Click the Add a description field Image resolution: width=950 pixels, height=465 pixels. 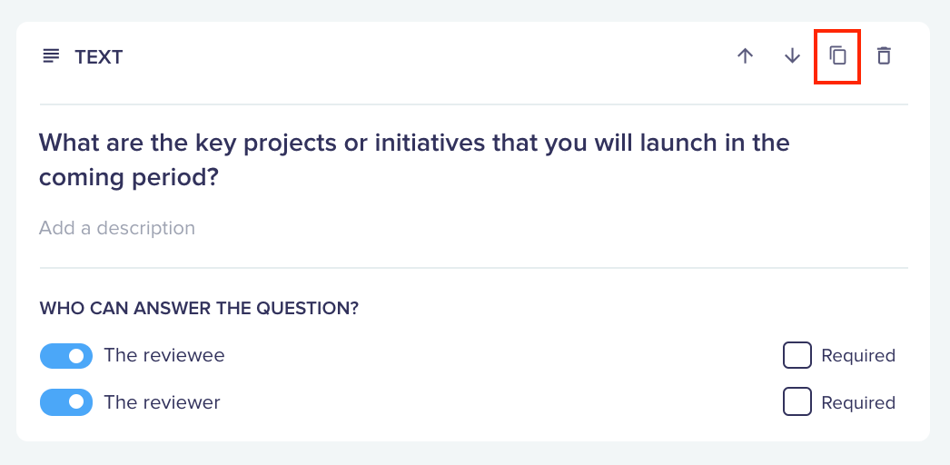pyautogui.click(x=117, y=228)
